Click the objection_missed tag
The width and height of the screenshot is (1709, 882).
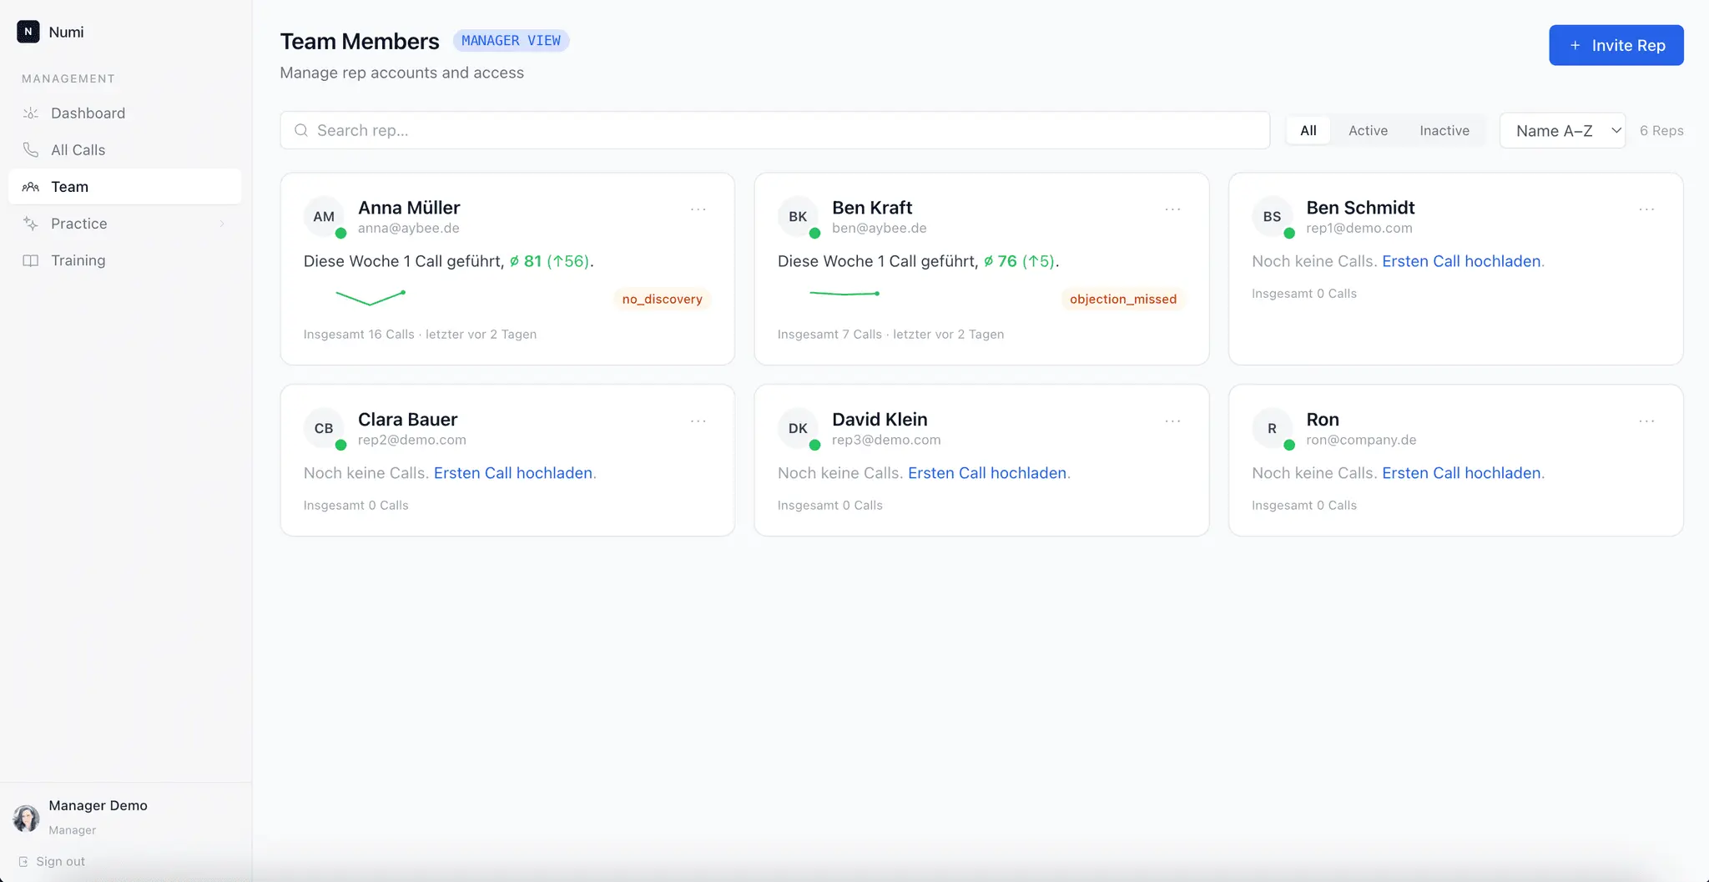coord(1123,299)
